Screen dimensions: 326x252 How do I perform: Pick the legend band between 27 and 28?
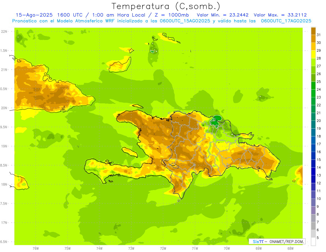tap(313, 62)
